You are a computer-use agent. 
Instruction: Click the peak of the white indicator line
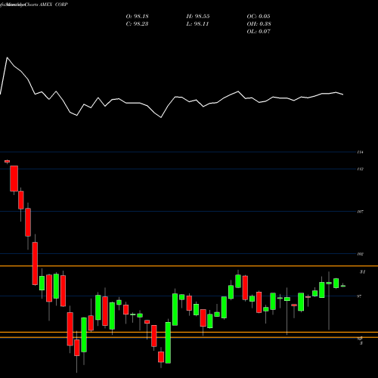click(7, 57)
